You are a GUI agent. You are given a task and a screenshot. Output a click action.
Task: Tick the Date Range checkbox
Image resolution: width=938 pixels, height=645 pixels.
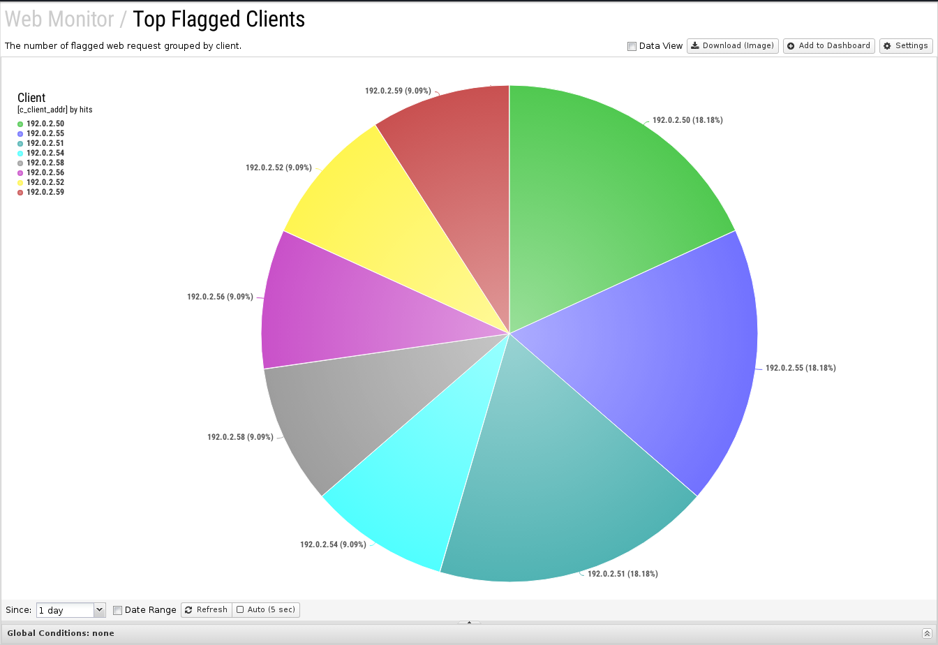[x=117, y=610]
